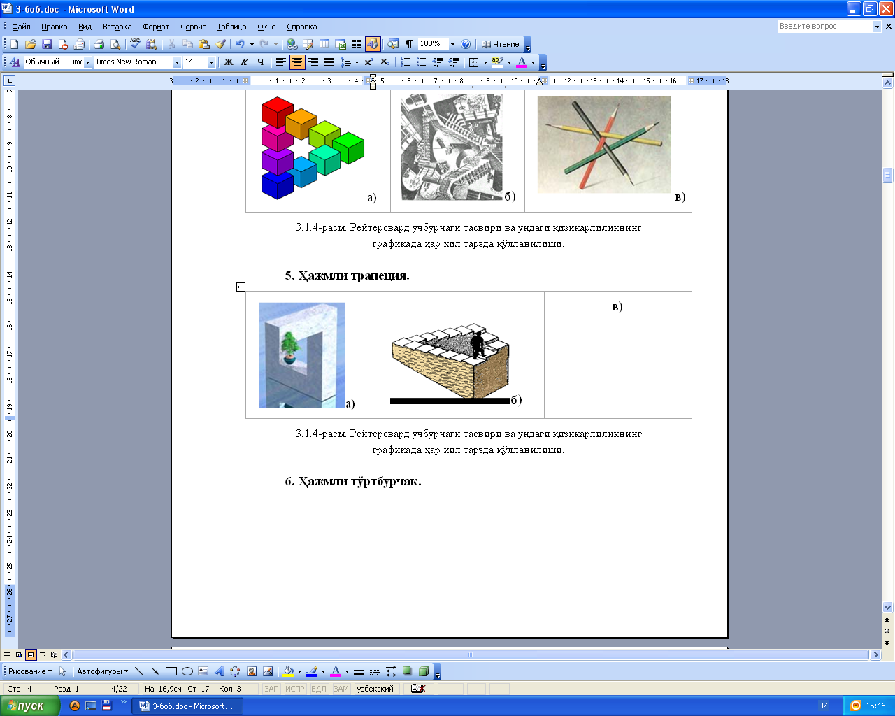Expand the line spacing dropdown arrow

coord(357,62)
